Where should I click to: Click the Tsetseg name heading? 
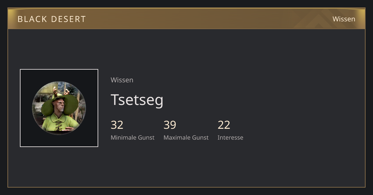coord(137,100)
